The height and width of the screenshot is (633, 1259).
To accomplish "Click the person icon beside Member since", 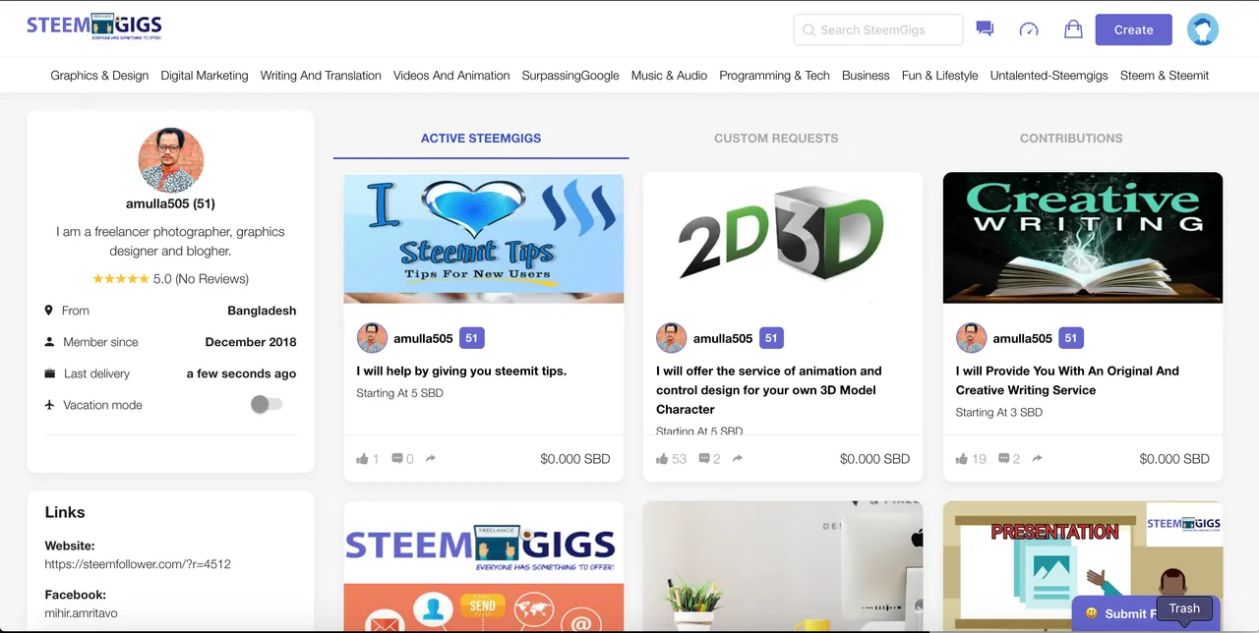I will (x=49, y=342).
